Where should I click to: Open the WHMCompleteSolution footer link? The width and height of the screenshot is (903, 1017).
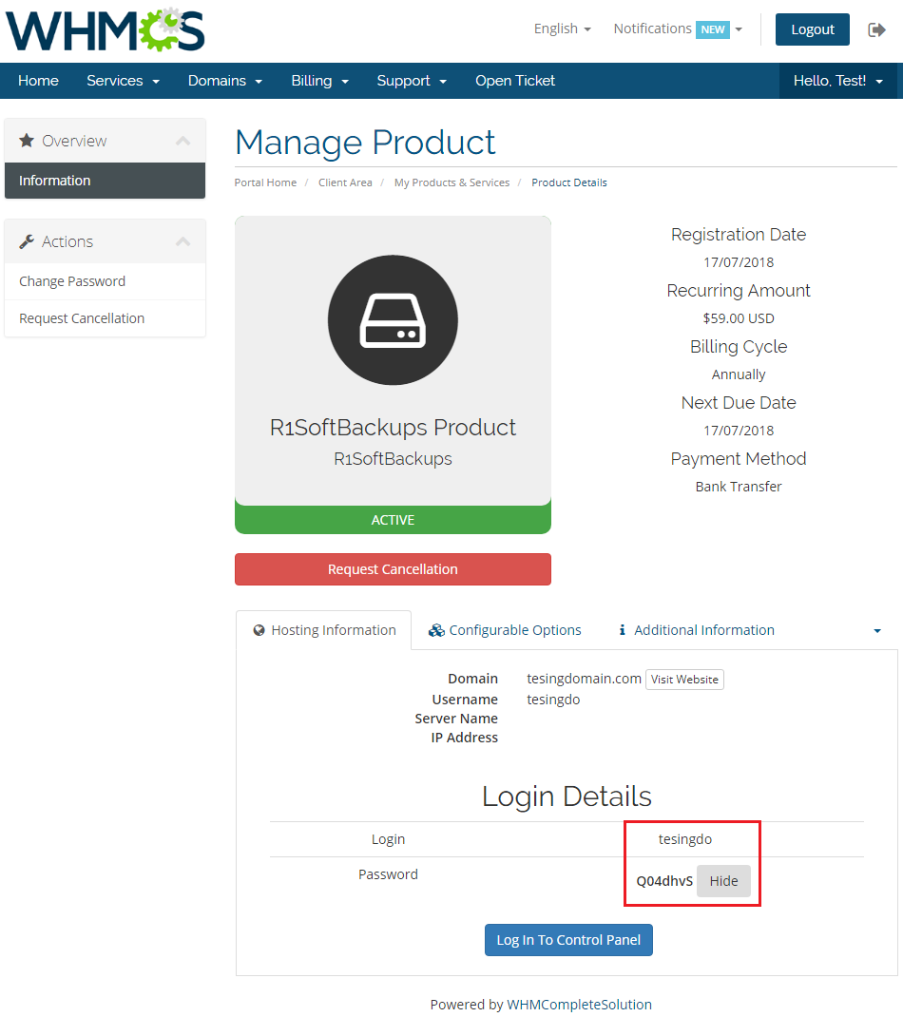(x=579, y=1004)
